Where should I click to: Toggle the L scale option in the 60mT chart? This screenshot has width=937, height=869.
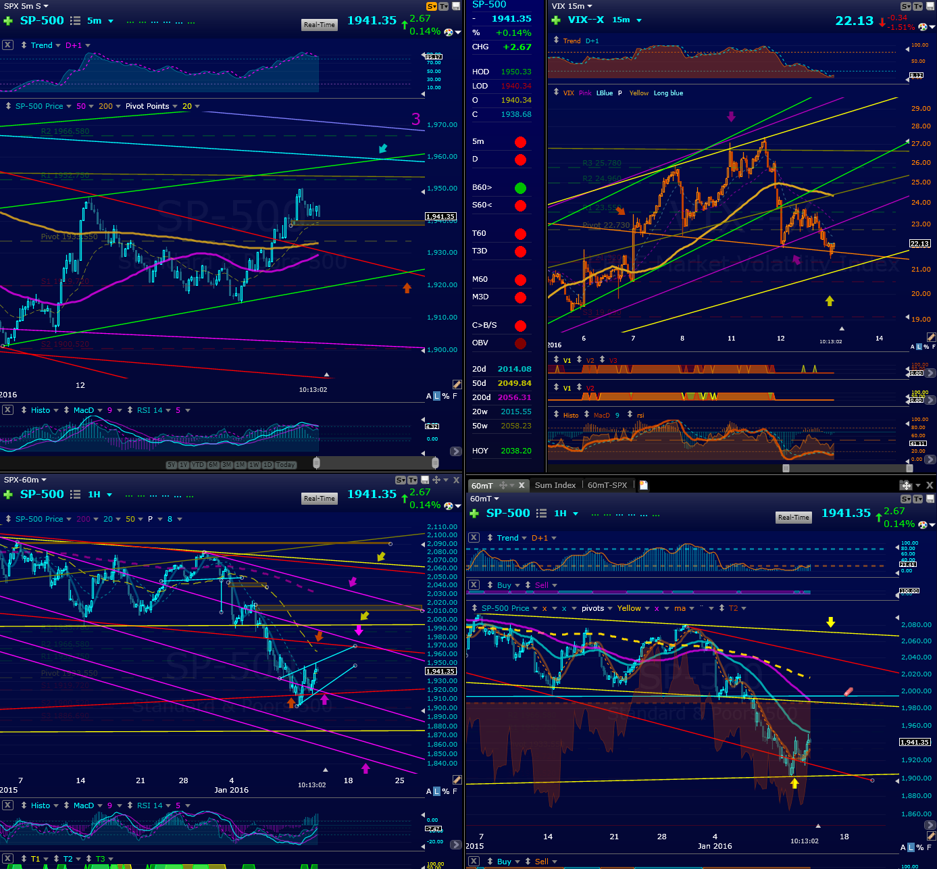pyautogui.click(x=911, y=847)
